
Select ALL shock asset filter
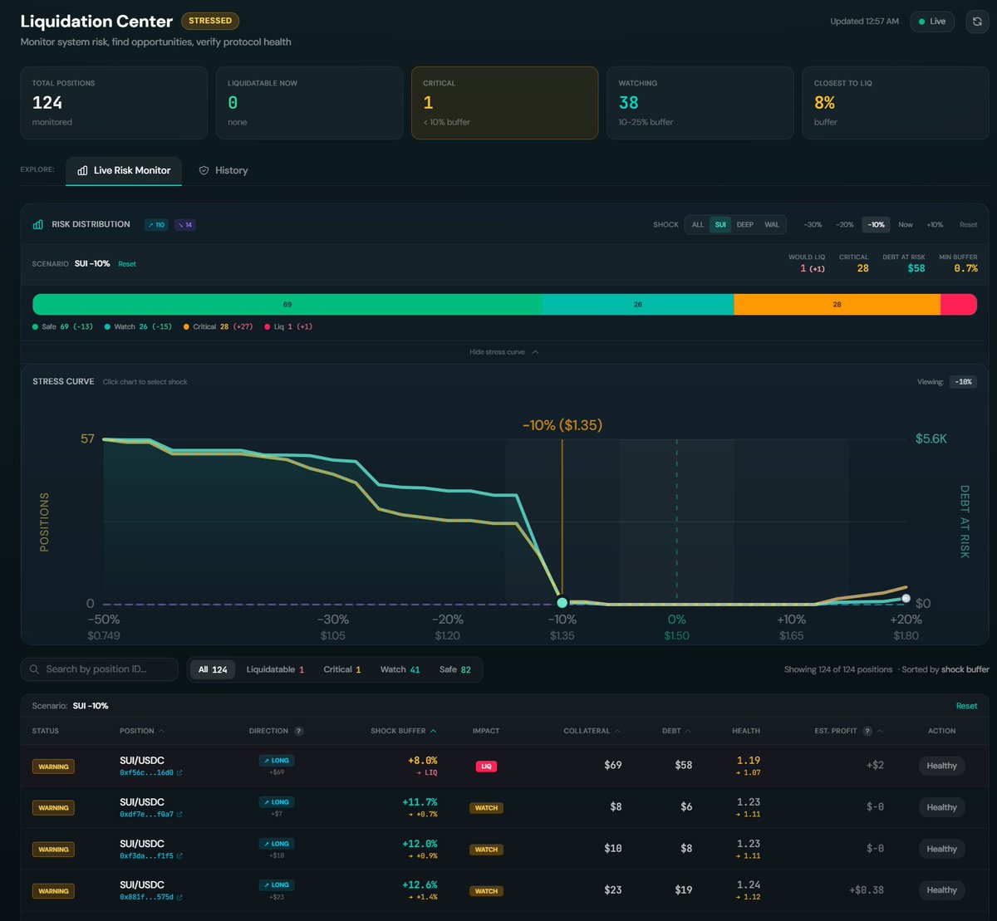coord(698,224)
